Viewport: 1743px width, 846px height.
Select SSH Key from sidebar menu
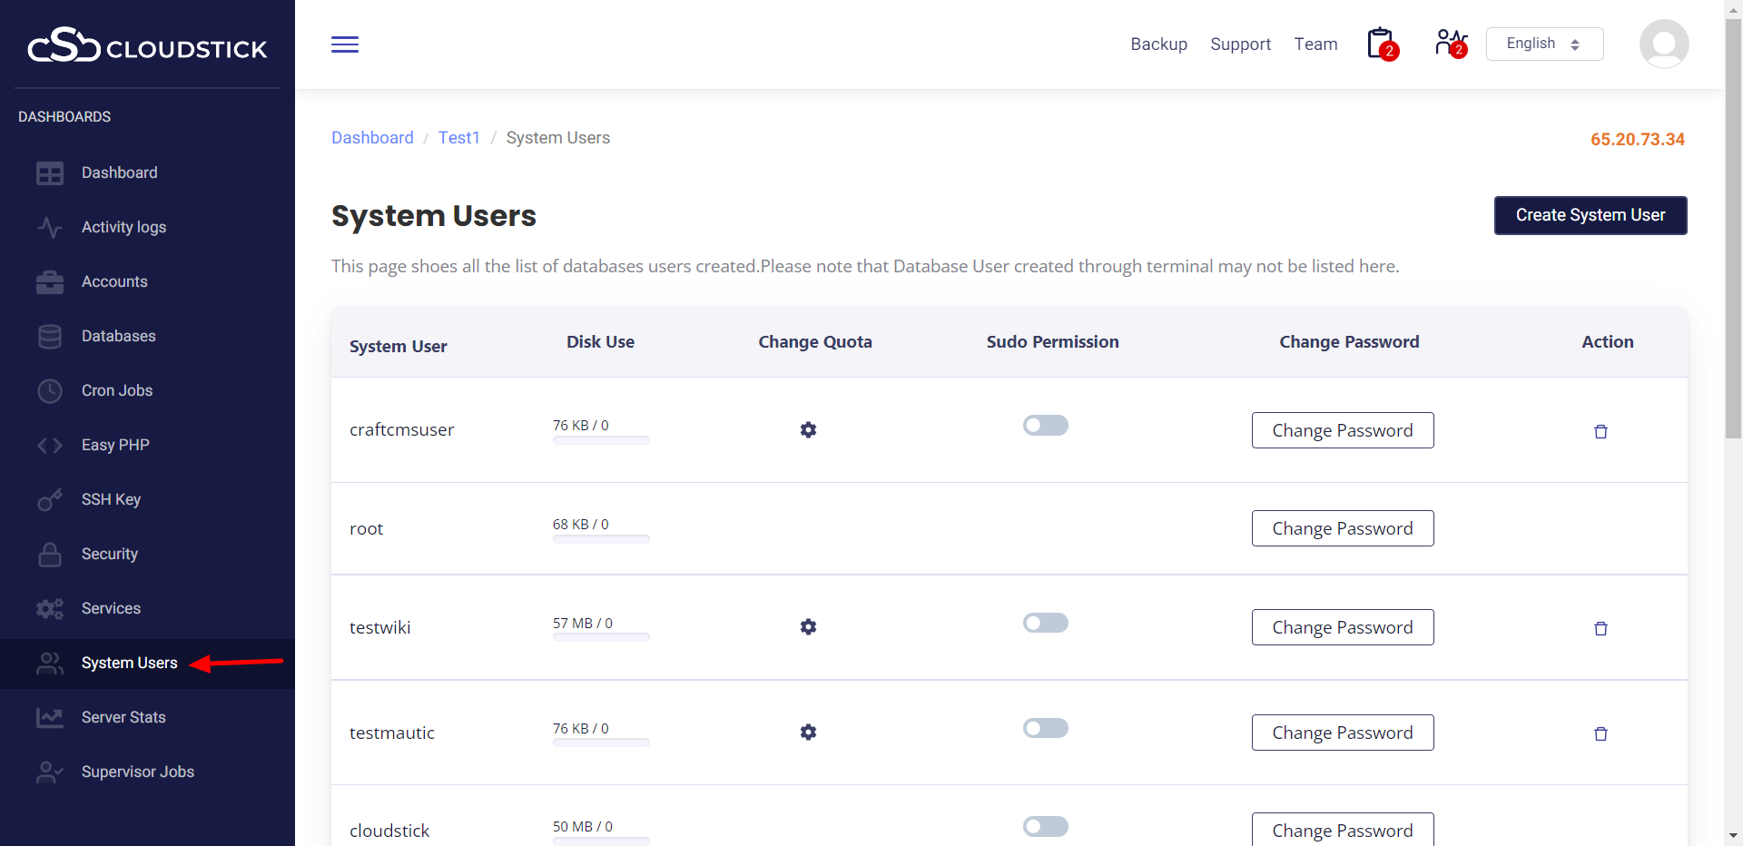coord(111,499)
